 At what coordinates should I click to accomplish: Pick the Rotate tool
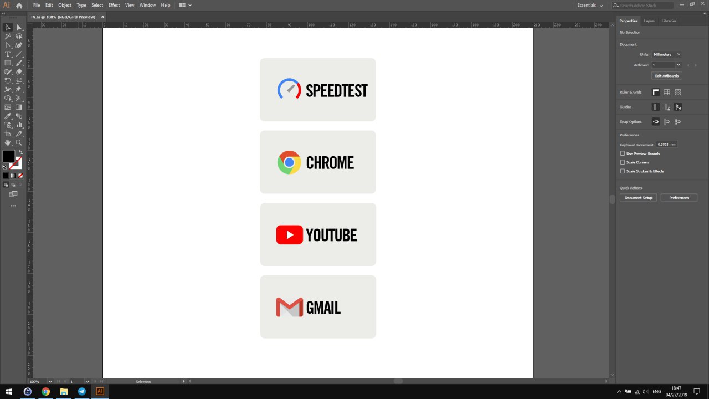pos(8,80)
